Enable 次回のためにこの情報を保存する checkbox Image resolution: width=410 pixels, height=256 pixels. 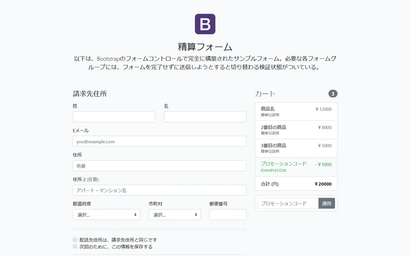[75, 247]
